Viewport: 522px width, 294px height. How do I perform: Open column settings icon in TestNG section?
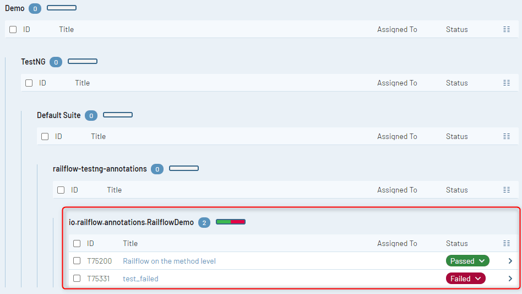point(507,83)
